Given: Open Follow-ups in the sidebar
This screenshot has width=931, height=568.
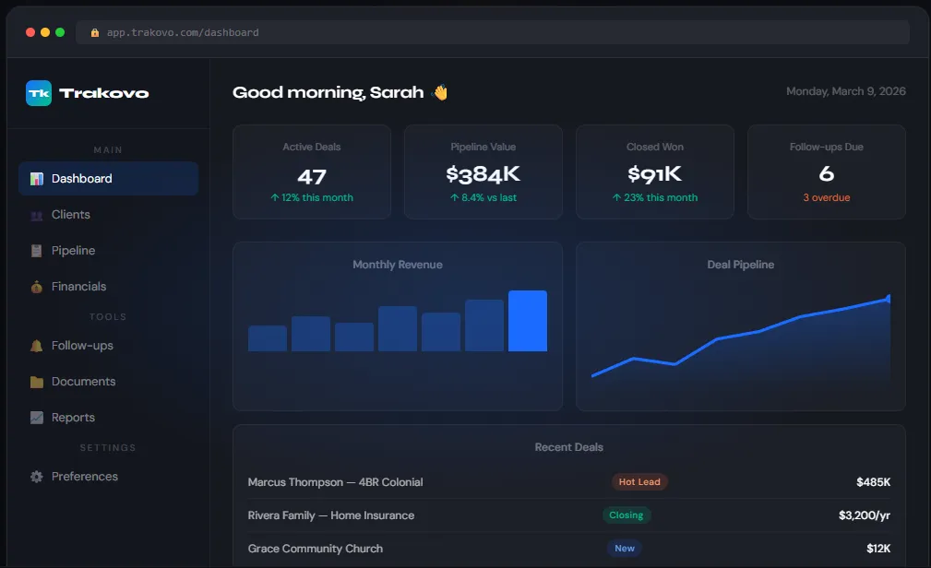Looking at the screenshot, I should 108,346.
